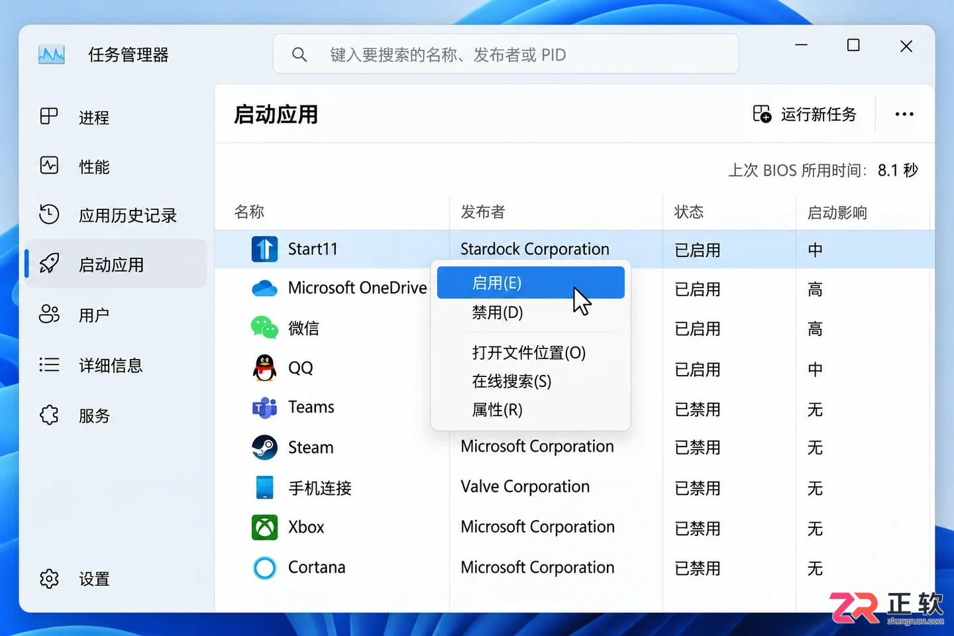Viewport: 954px width, 636px height.
Task: Click the 启动应用 rocket icon in sidebar
Action: point(49,264)
